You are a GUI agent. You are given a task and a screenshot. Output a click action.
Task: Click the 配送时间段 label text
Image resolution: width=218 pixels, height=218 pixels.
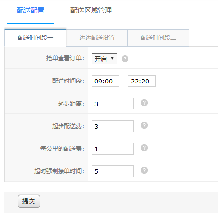point(68,81)
